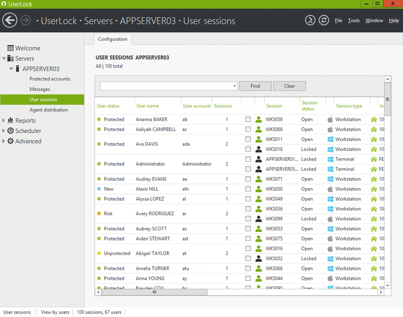Click the green status dot for Arianna BAKER
403x317 pixels.
pyautogui.click(x=99, y=119)
